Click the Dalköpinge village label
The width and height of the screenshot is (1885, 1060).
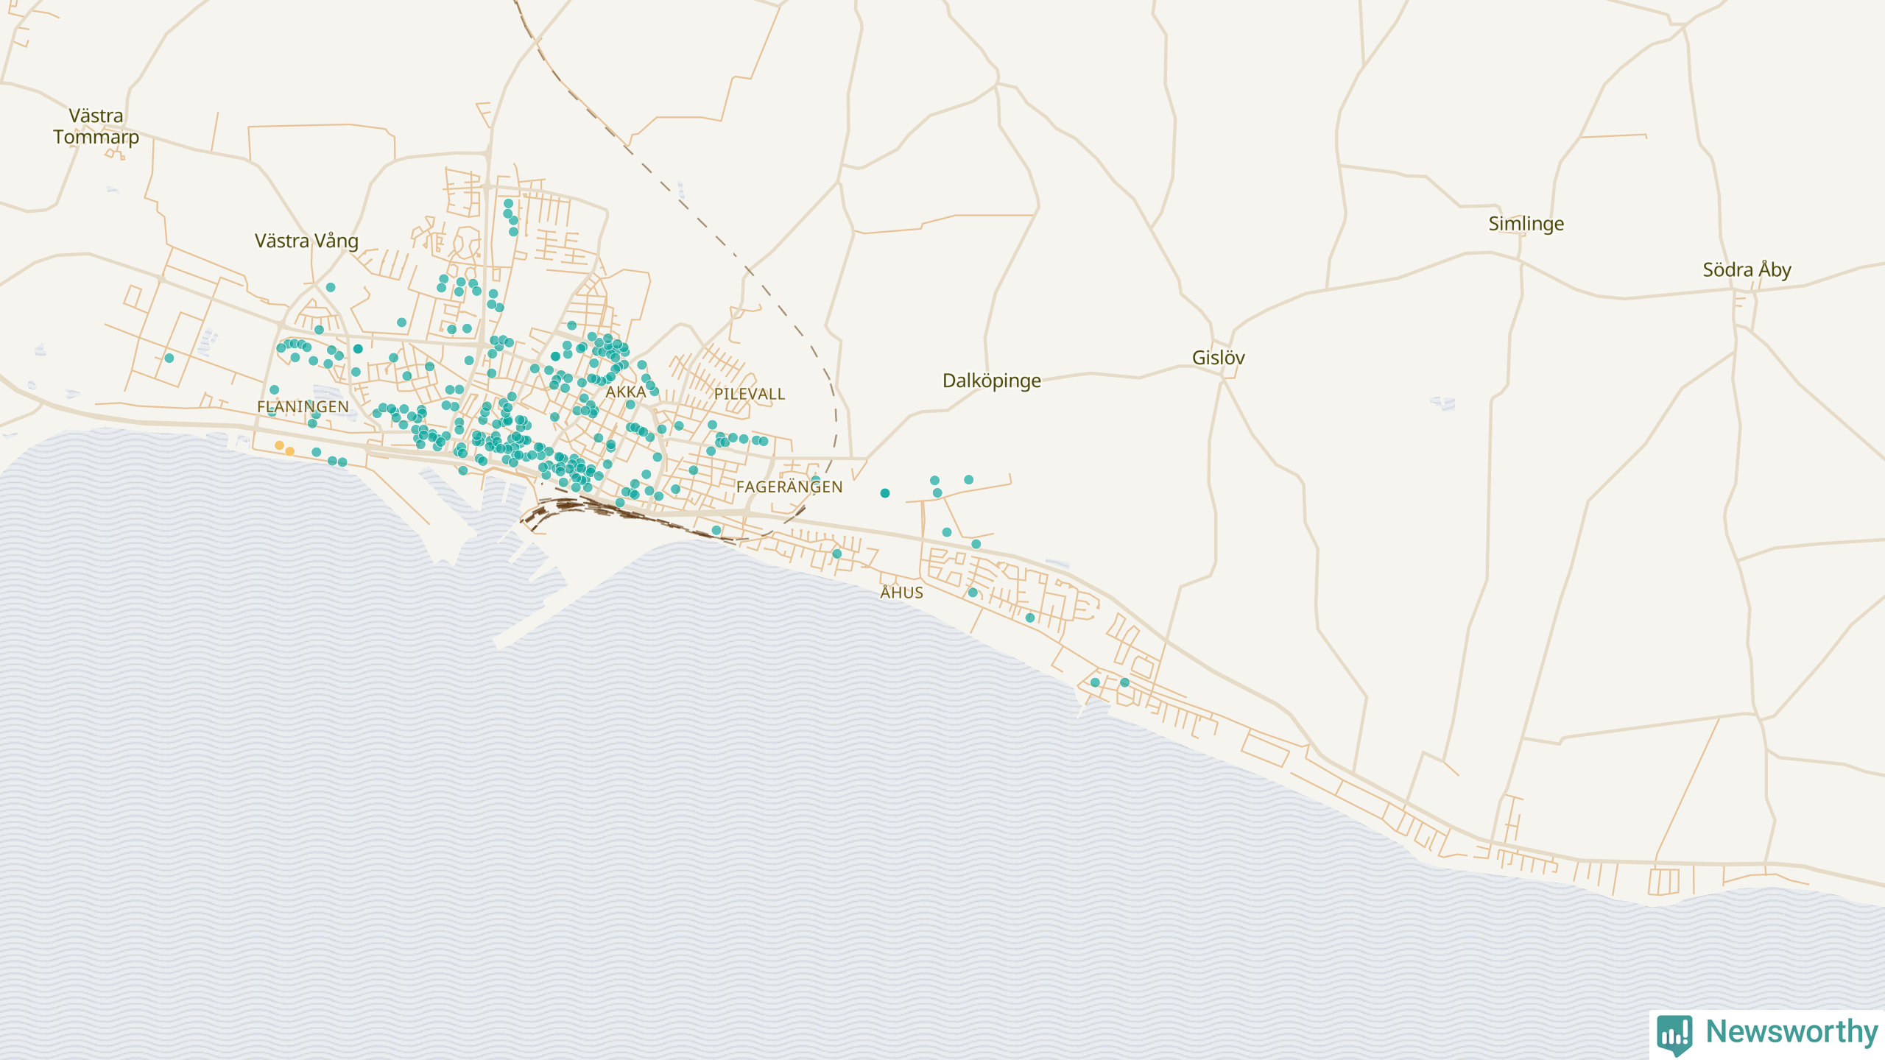[991, 381]
